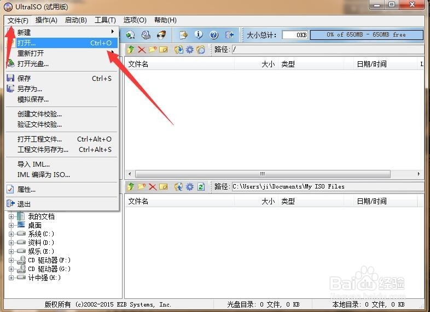This screenshot has height=312, width=430.
Task: Click the make CD image disc icon in main toolbar
Action: tap(131, 35)
